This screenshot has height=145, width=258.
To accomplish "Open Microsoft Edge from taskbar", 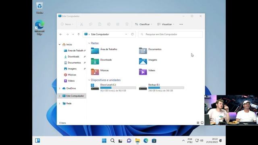I will [146, 141].
